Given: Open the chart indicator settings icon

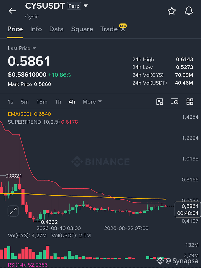Looking at the screenshot, I should [x=175, y=102].
